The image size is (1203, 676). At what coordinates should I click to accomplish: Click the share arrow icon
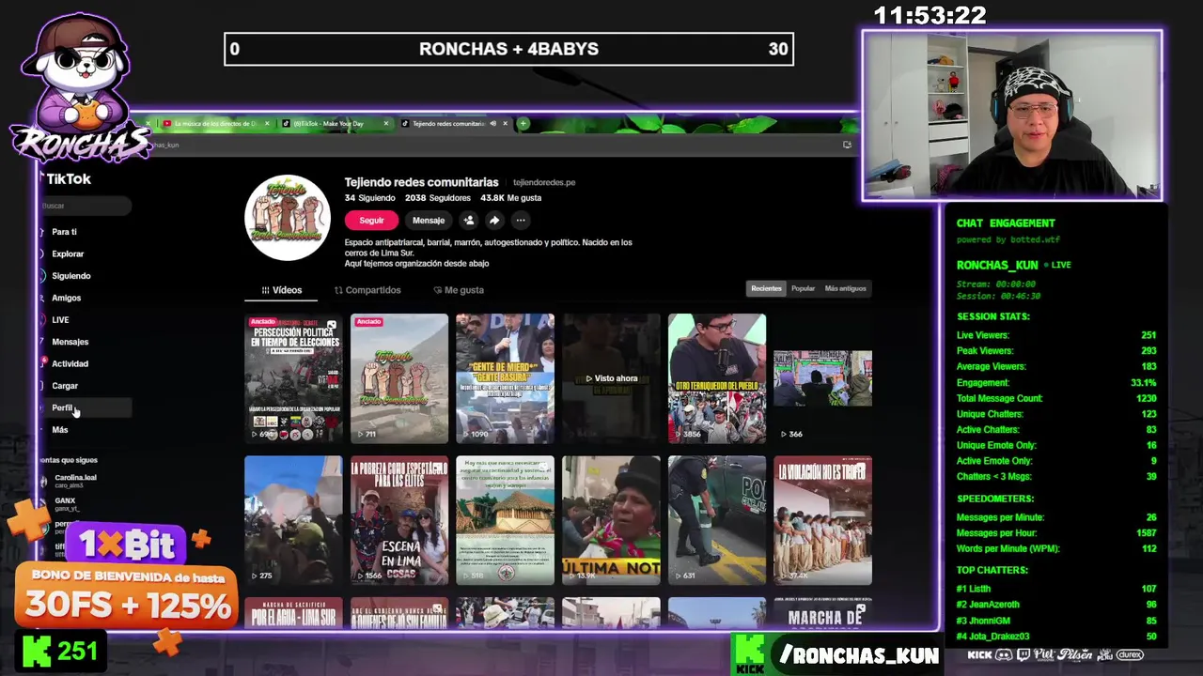[x=493, y=221]
